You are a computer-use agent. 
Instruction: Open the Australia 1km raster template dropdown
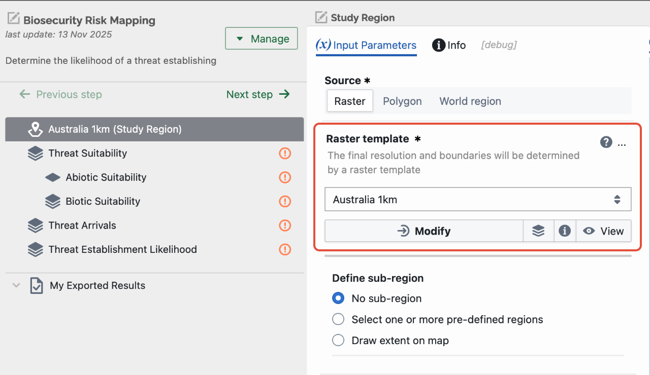[478, 200]
